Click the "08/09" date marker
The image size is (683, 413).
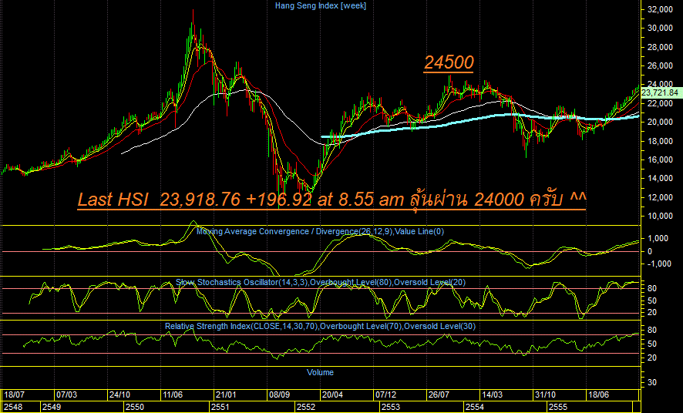pyautogui.click(x=279, y=395)
